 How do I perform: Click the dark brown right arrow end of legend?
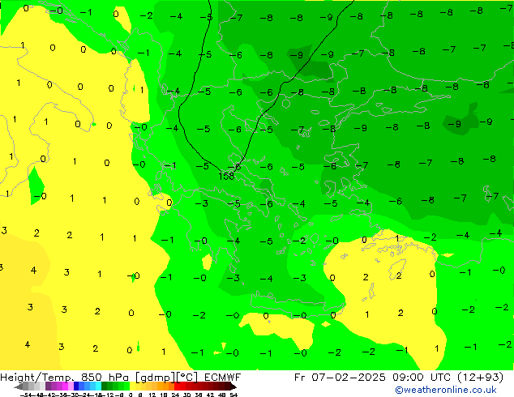coord(233,387)
